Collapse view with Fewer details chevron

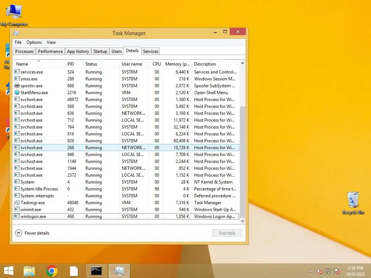click(x=19, y=233)
